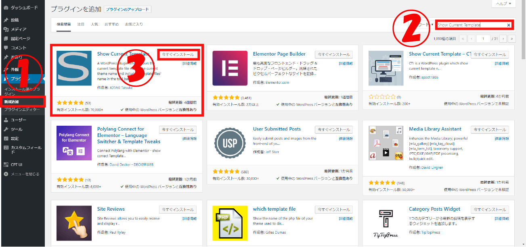Open the コメント comments bubble icon
Image resolution: width=526 pixels, height=247 pixels.
point(6,48)
